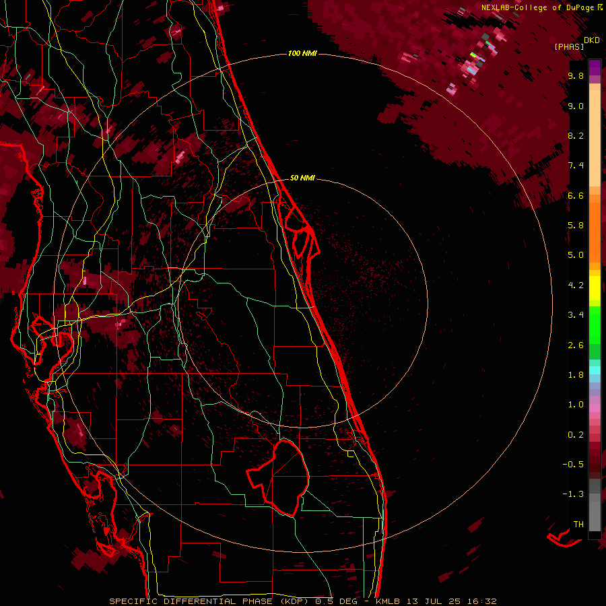
Task: Click the -1.3 scale value
Action: coord(573,494)
